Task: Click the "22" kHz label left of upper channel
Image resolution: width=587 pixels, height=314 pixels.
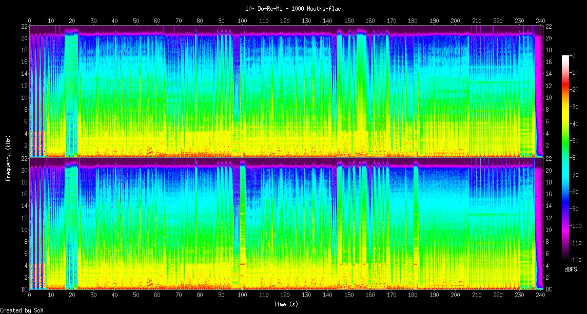Action: coord(24,27)
